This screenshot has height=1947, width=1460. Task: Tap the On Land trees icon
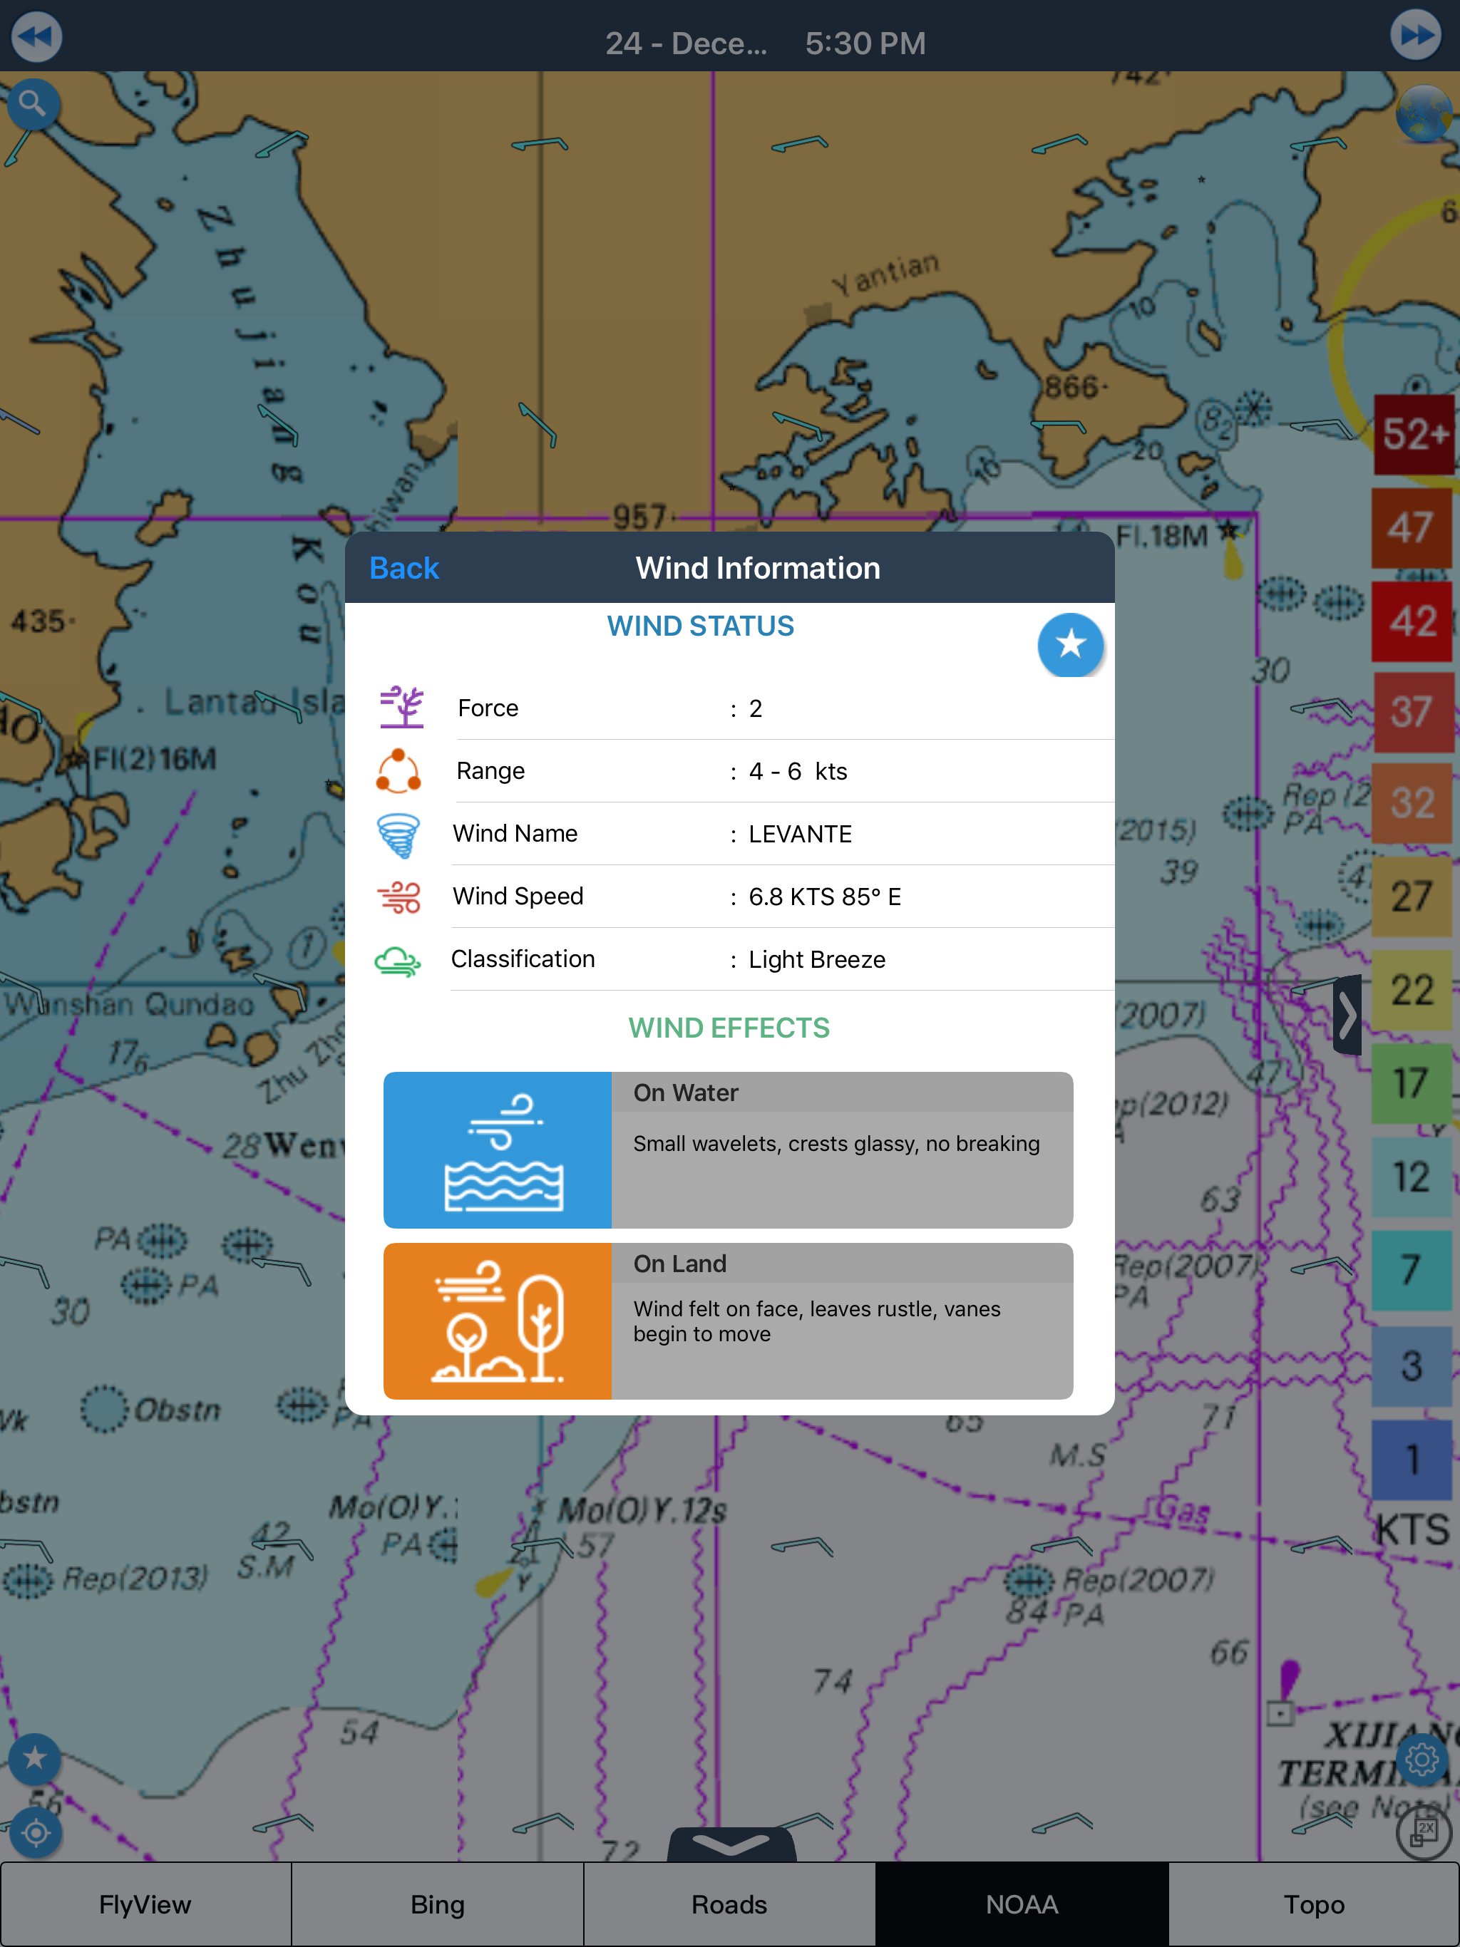tap(498, 1321)
